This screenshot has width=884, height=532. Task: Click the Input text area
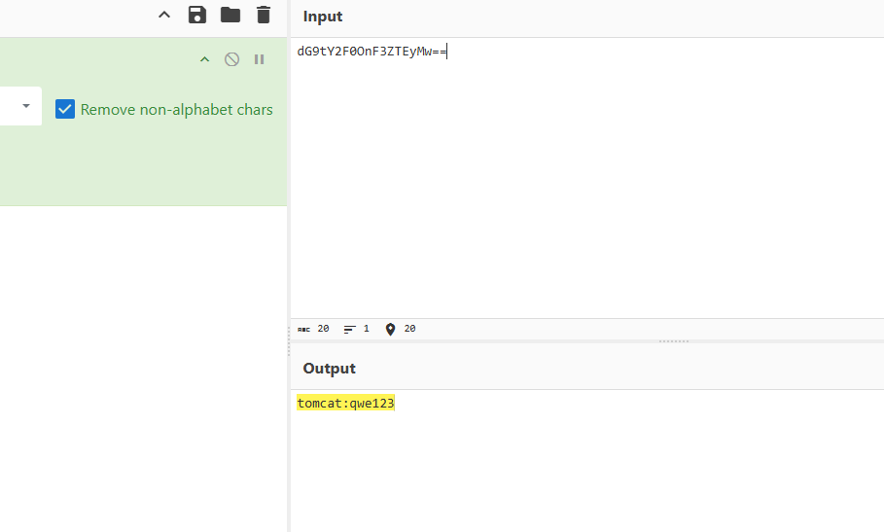click(x=587, y=178)
